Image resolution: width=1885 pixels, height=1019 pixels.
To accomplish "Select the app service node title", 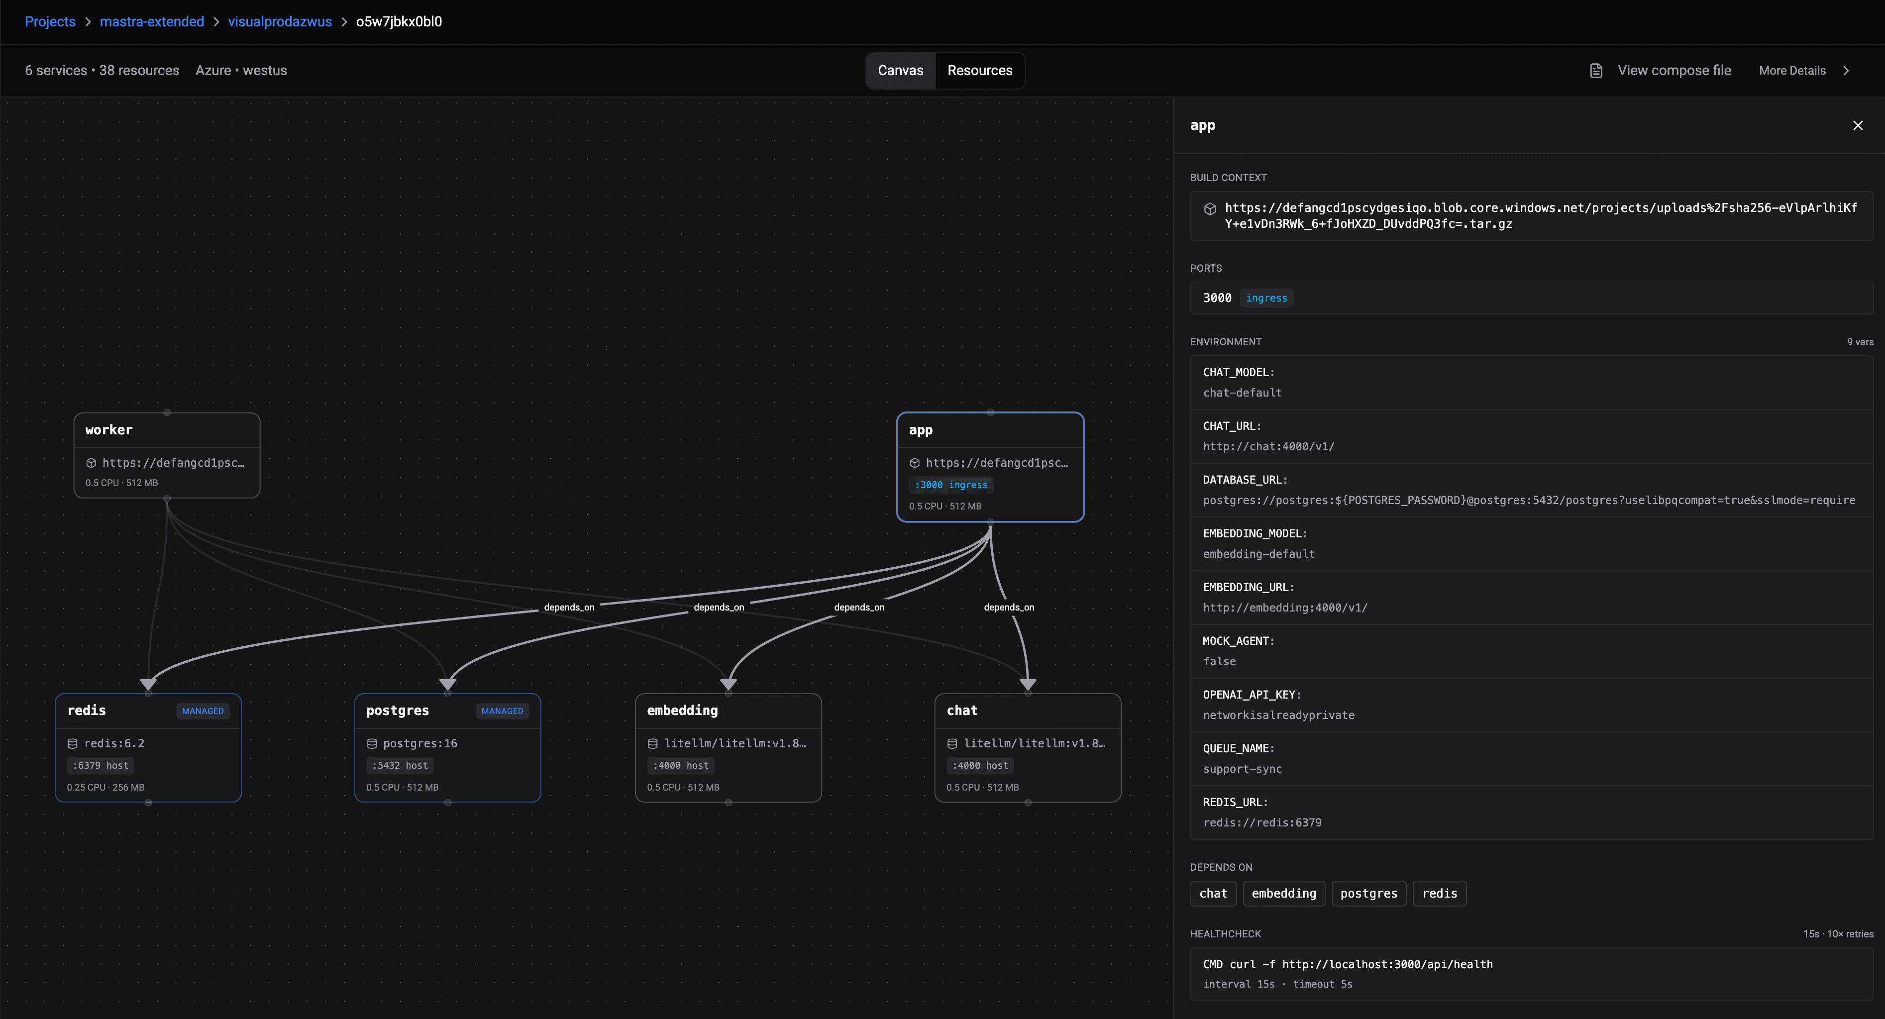I will pyautogui.click(x=921, y=430).
